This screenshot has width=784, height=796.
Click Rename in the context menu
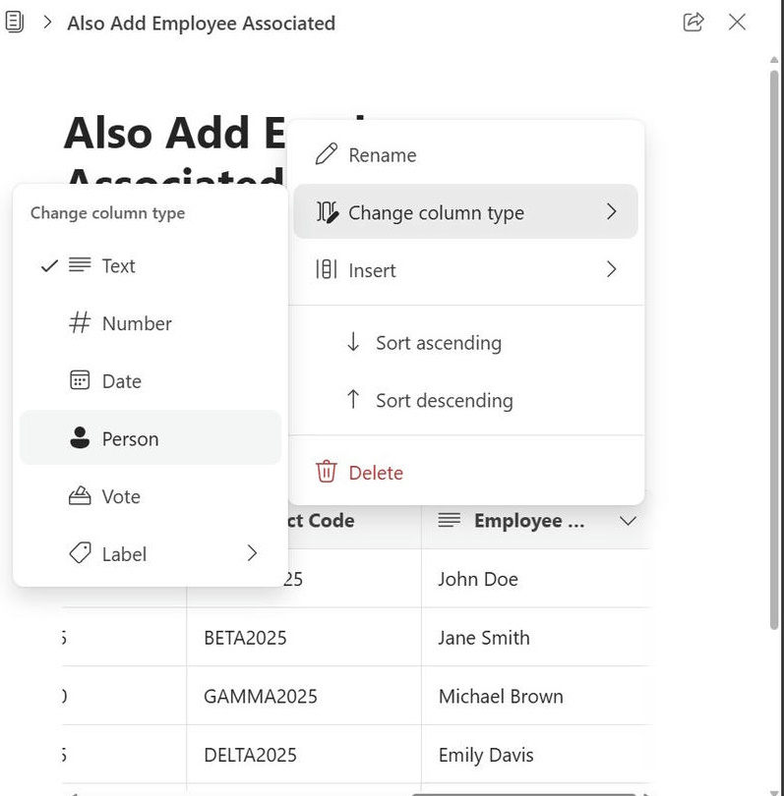pos(383,154)
